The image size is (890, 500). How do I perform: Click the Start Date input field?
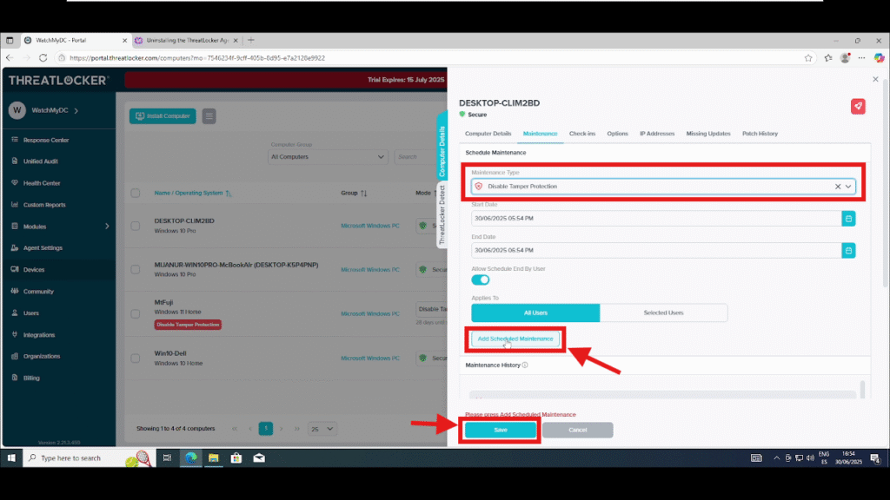(x=656, y=218)
